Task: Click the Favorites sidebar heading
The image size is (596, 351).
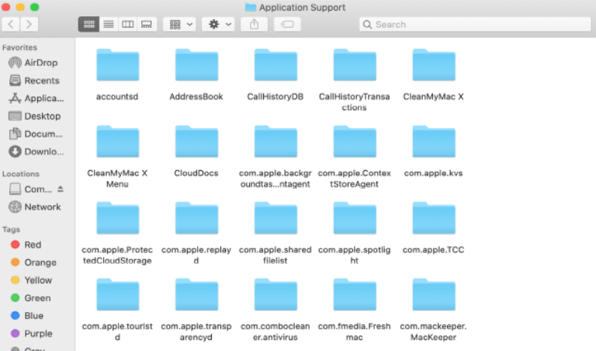Action: click(19, 47)
